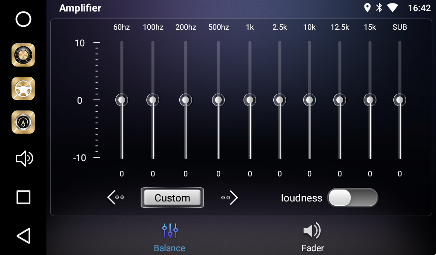Tap the speaker volume icon in sidebar
This screenshot has width=436, height=255.
(24, 159)
